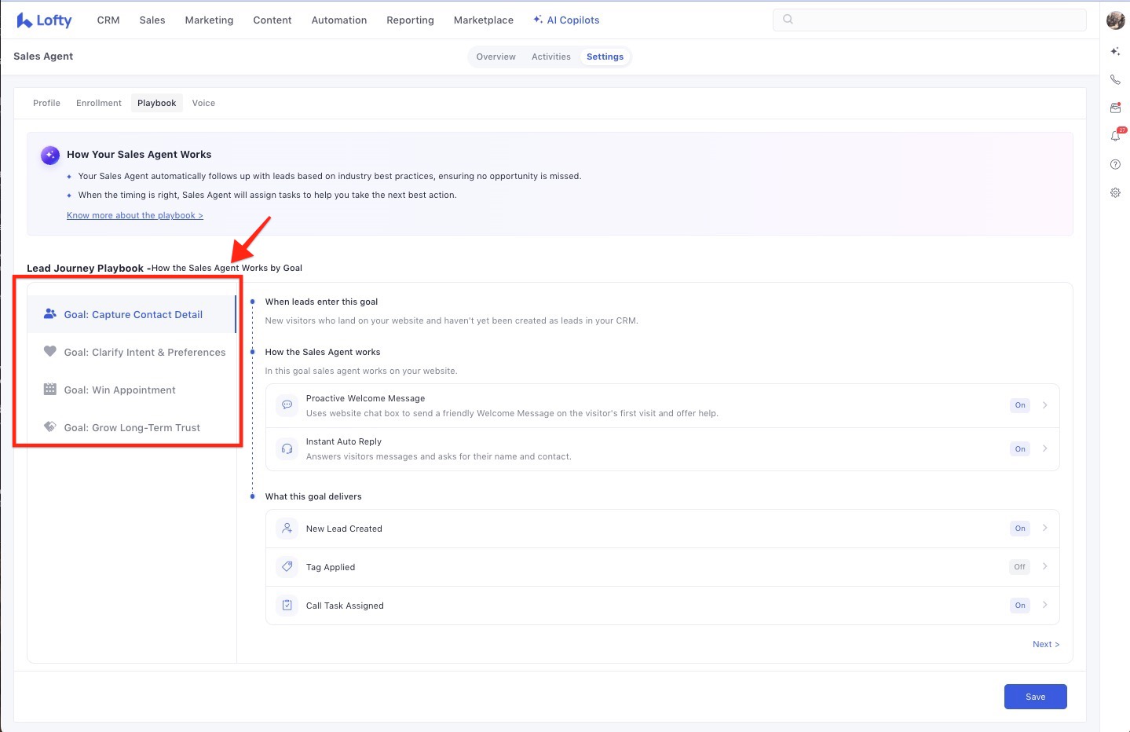Screen dimensions: 1130x732
Task: Click the search field in header
Action: click(934, 20)
